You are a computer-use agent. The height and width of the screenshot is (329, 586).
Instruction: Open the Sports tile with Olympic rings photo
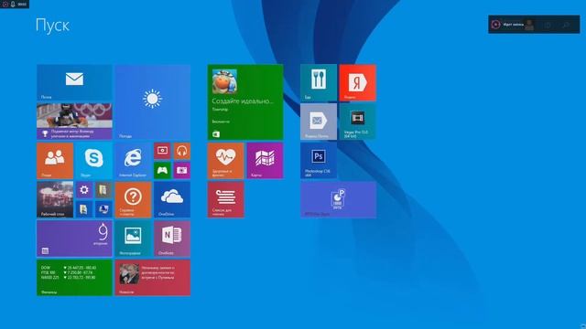click(x=74, y=122)
